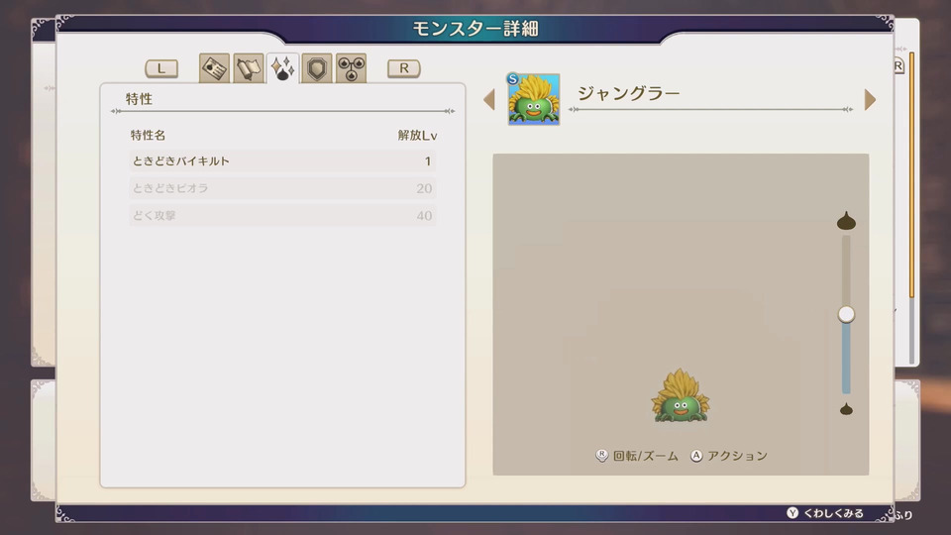
Task: Open the skills book tab icon
Action: click(x=248, y=68)
